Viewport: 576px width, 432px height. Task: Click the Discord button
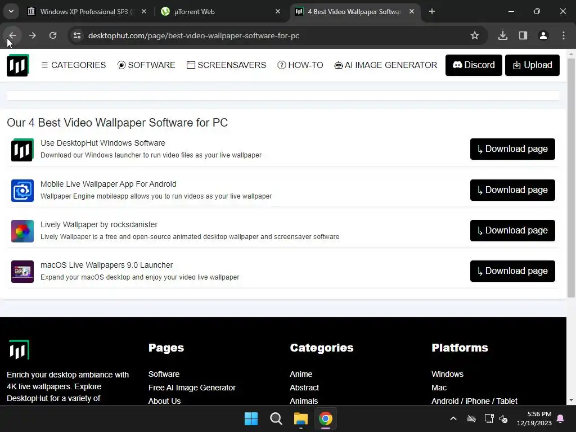click(x=474, y=65)
